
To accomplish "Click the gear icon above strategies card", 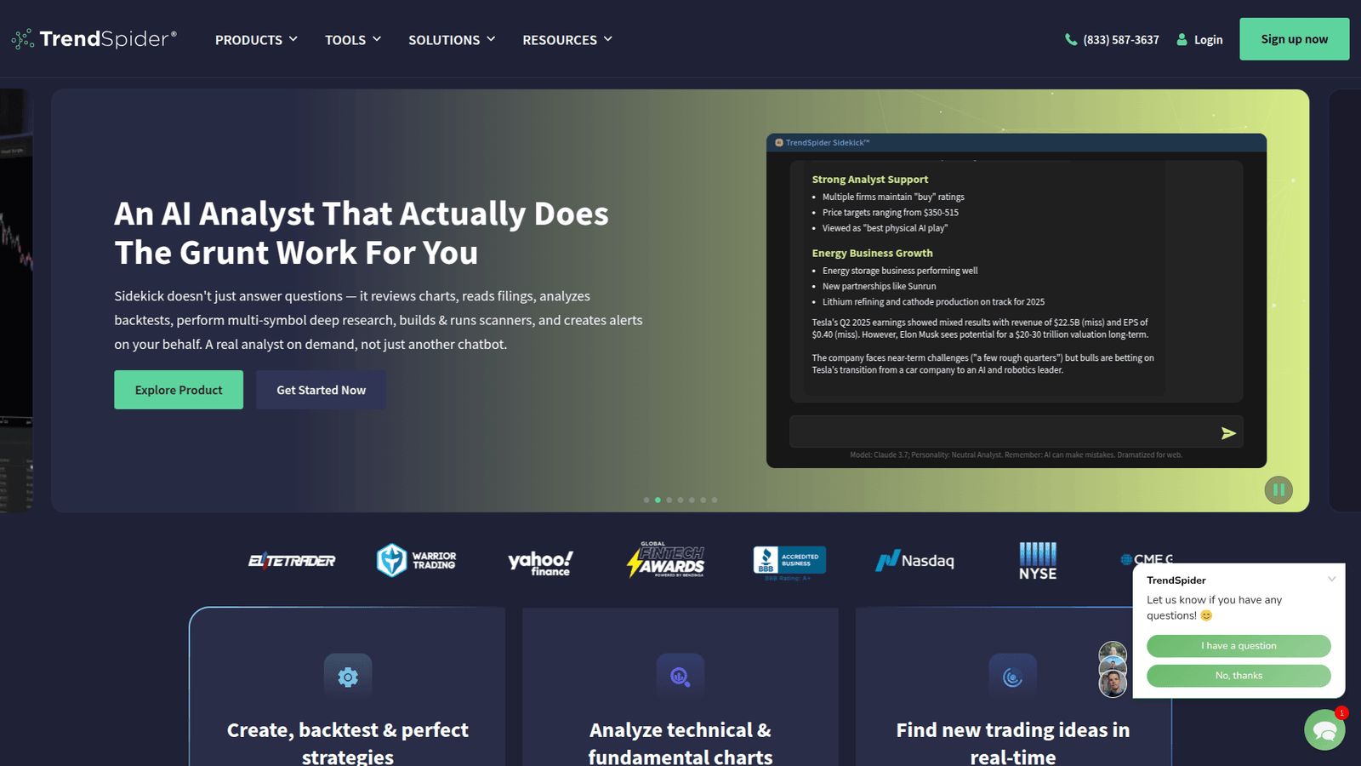I will click(x=348, y=677).
